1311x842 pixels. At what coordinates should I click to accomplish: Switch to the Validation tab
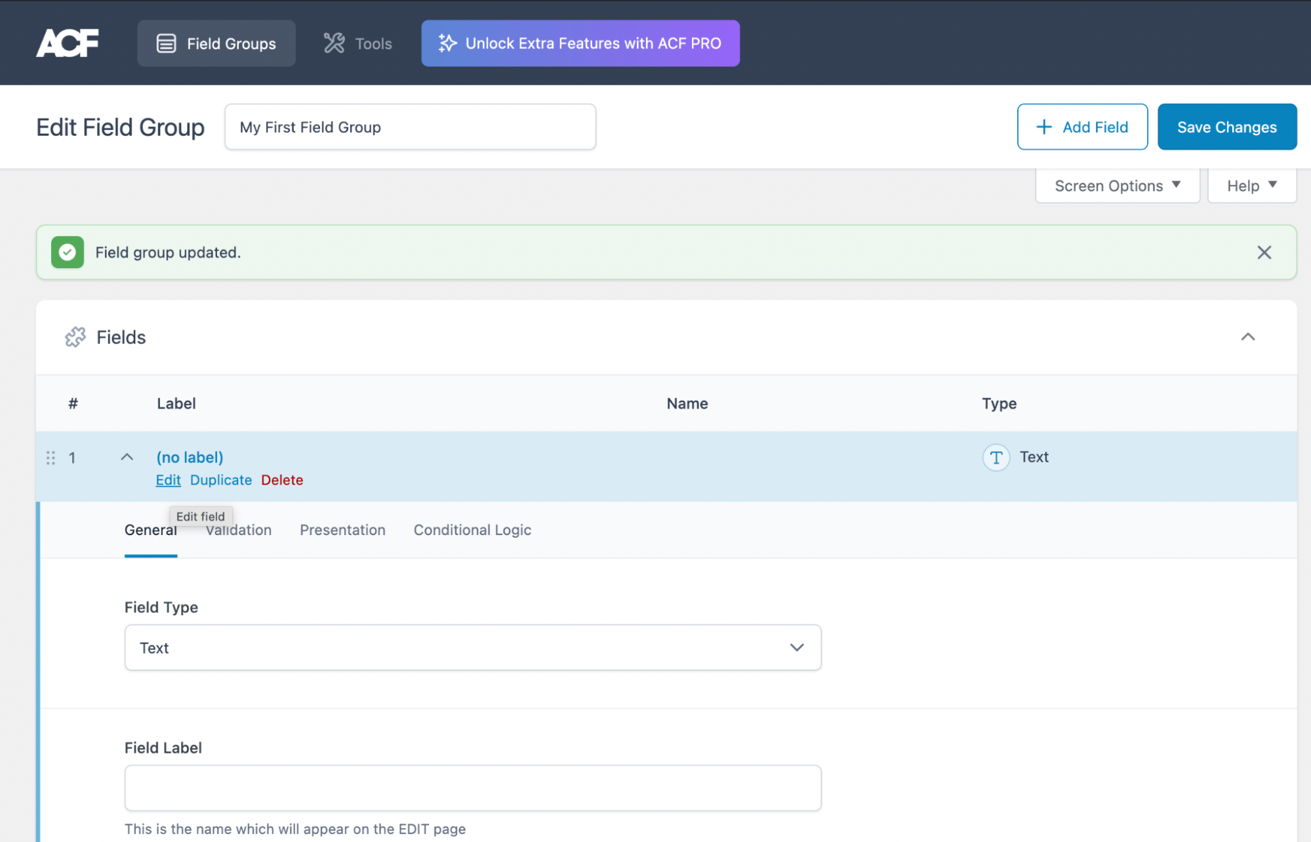(x=238, y=529)
